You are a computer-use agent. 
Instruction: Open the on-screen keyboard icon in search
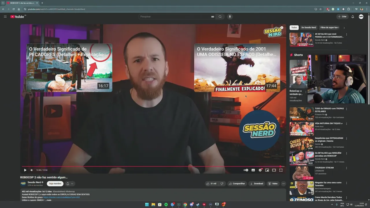point(212,17)
